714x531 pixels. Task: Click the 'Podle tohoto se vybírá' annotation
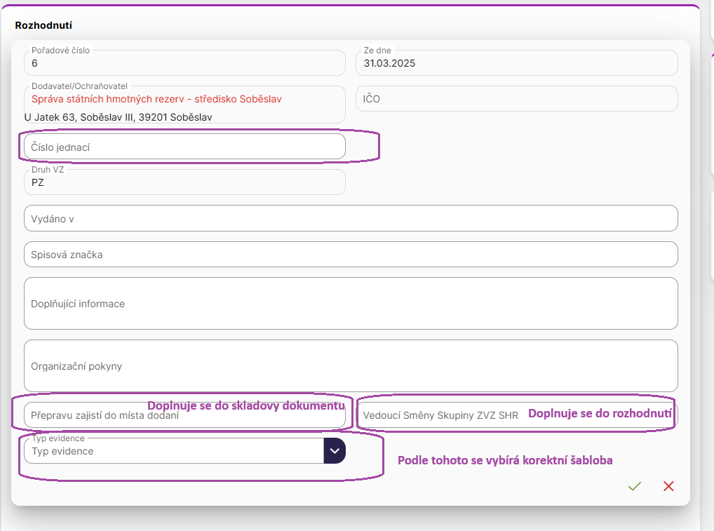[505, 461]
